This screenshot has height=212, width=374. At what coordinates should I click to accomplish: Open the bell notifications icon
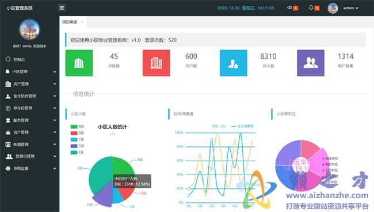[x=311, y=7]
